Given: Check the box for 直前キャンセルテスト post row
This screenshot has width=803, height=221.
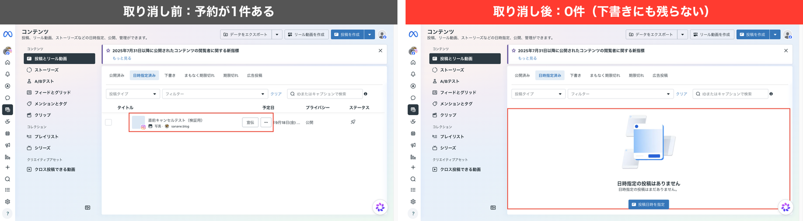Looking at the screenshot, I should click(x=108, y=122).
